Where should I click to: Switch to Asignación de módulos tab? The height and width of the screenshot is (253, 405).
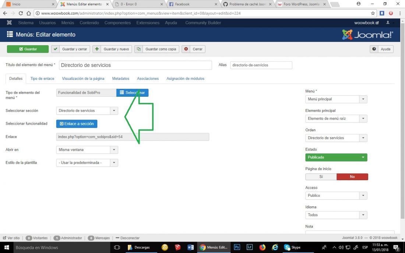click(x=185, y=78)
